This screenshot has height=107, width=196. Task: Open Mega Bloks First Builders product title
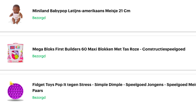(x=109, y=49)
